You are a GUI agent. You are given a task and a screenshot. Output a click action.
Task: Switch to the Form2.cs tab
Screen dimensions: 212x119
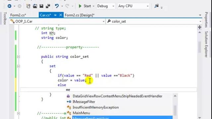click(x=18, y=15)
